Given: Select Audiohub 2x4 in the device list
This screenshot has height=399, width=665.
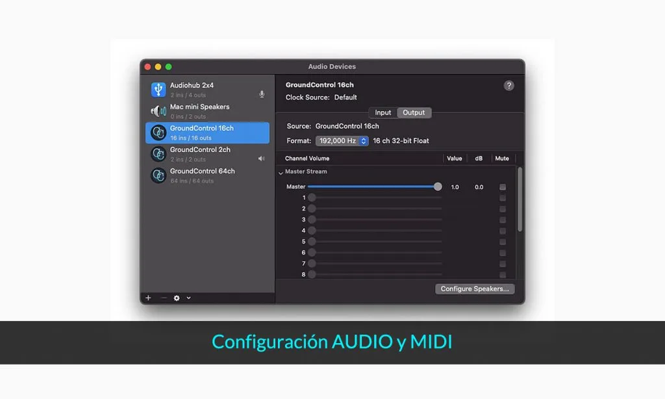Looking at the screenshot, I should click(x=207, y=90).
